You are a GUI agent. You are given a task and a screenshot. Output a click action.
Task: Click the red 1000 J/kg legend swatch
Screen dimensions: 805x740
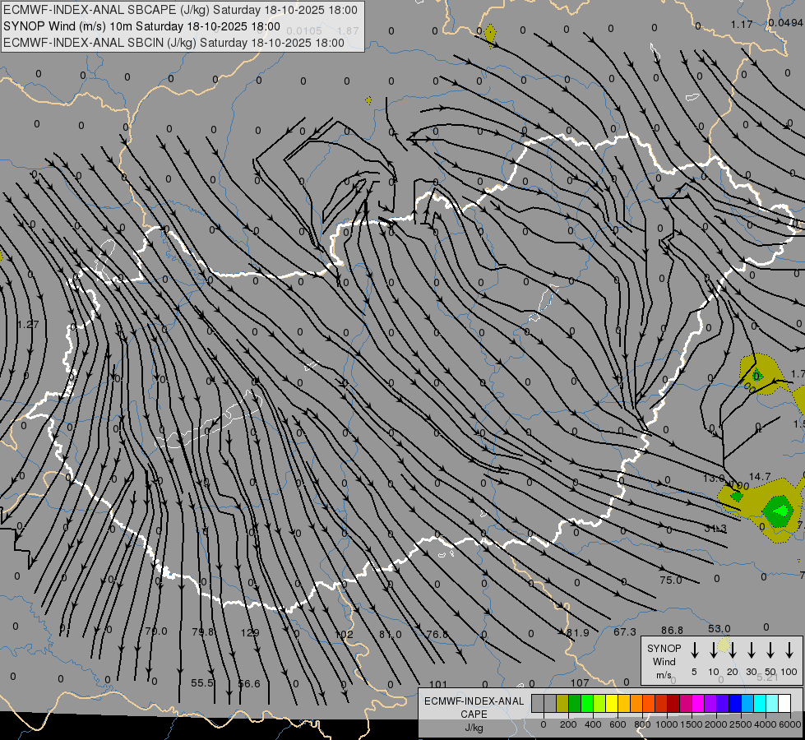pyautogui.click(x=674, y=703)
